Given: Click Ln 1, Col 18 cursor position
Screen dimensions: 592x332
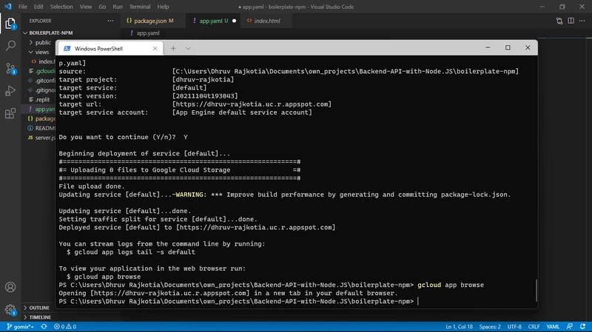Looking at the screenshot, I should point(459,327).
